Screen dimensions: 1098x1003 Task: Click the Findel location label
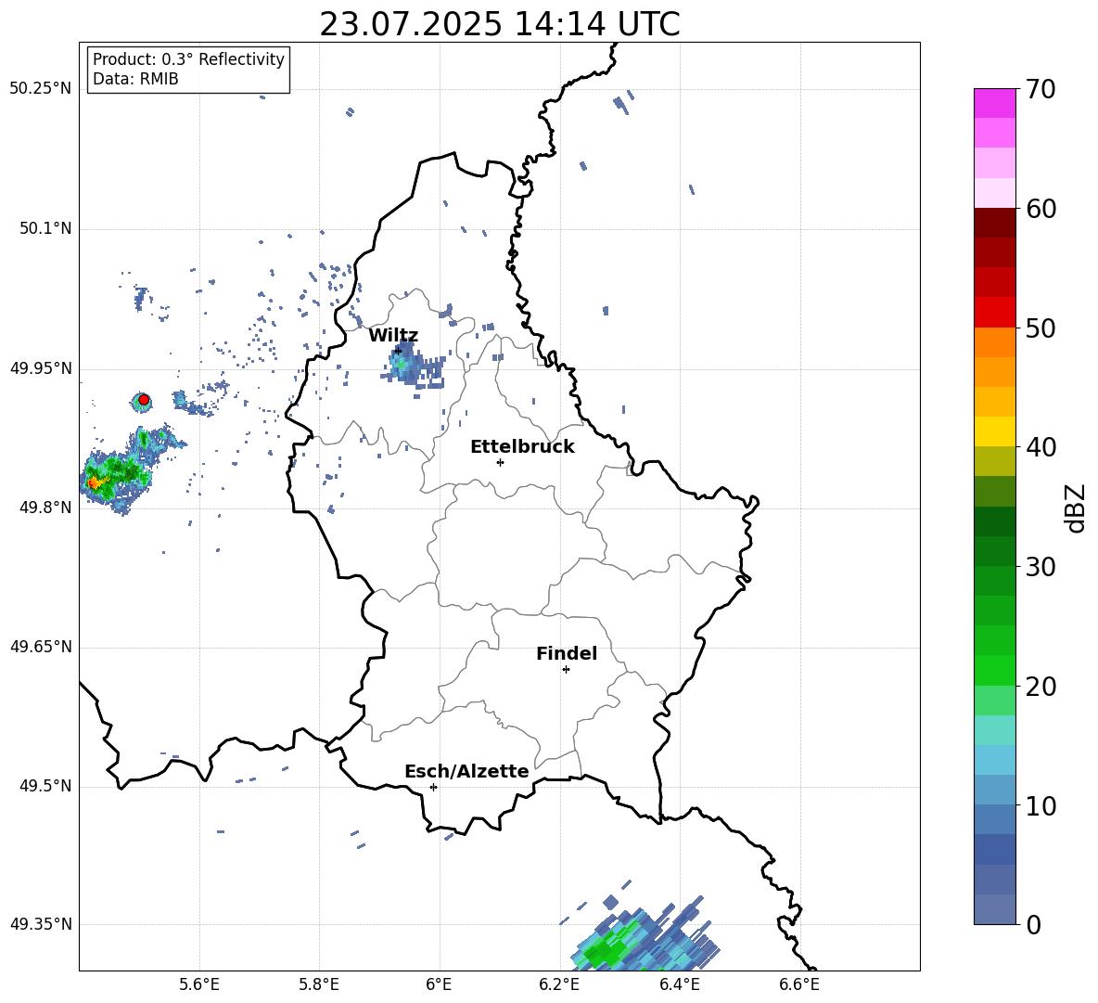(567, 653)
